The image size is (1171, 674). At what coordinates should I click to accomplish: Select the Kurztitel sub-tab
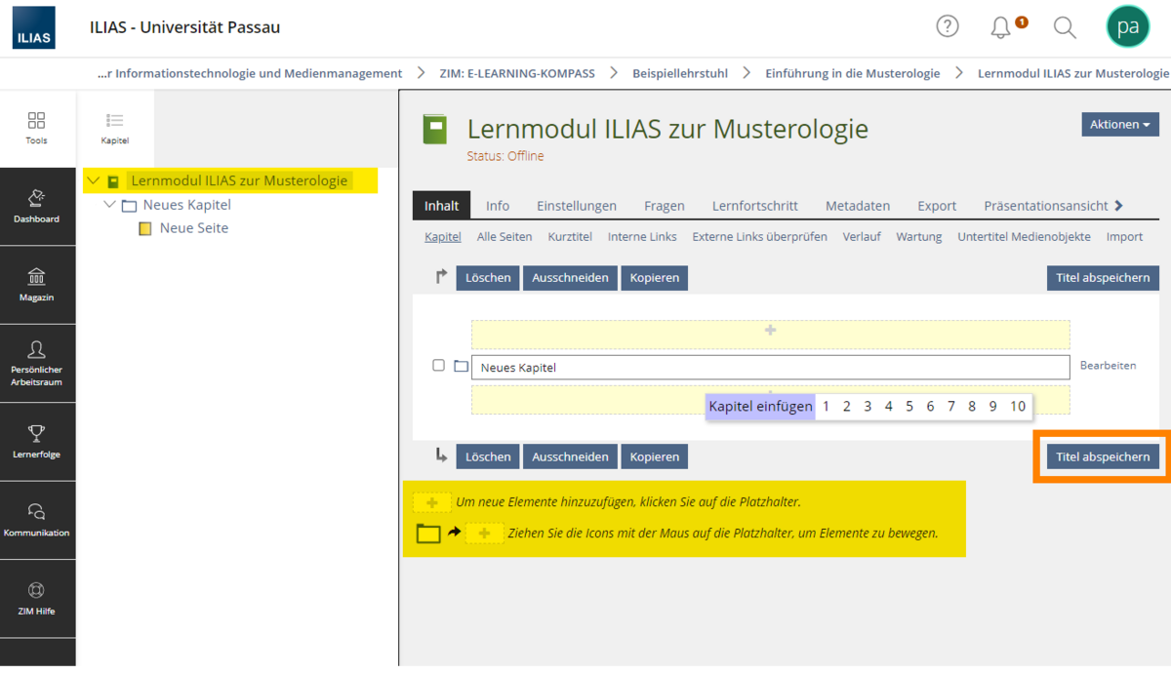tap(570, 236)
